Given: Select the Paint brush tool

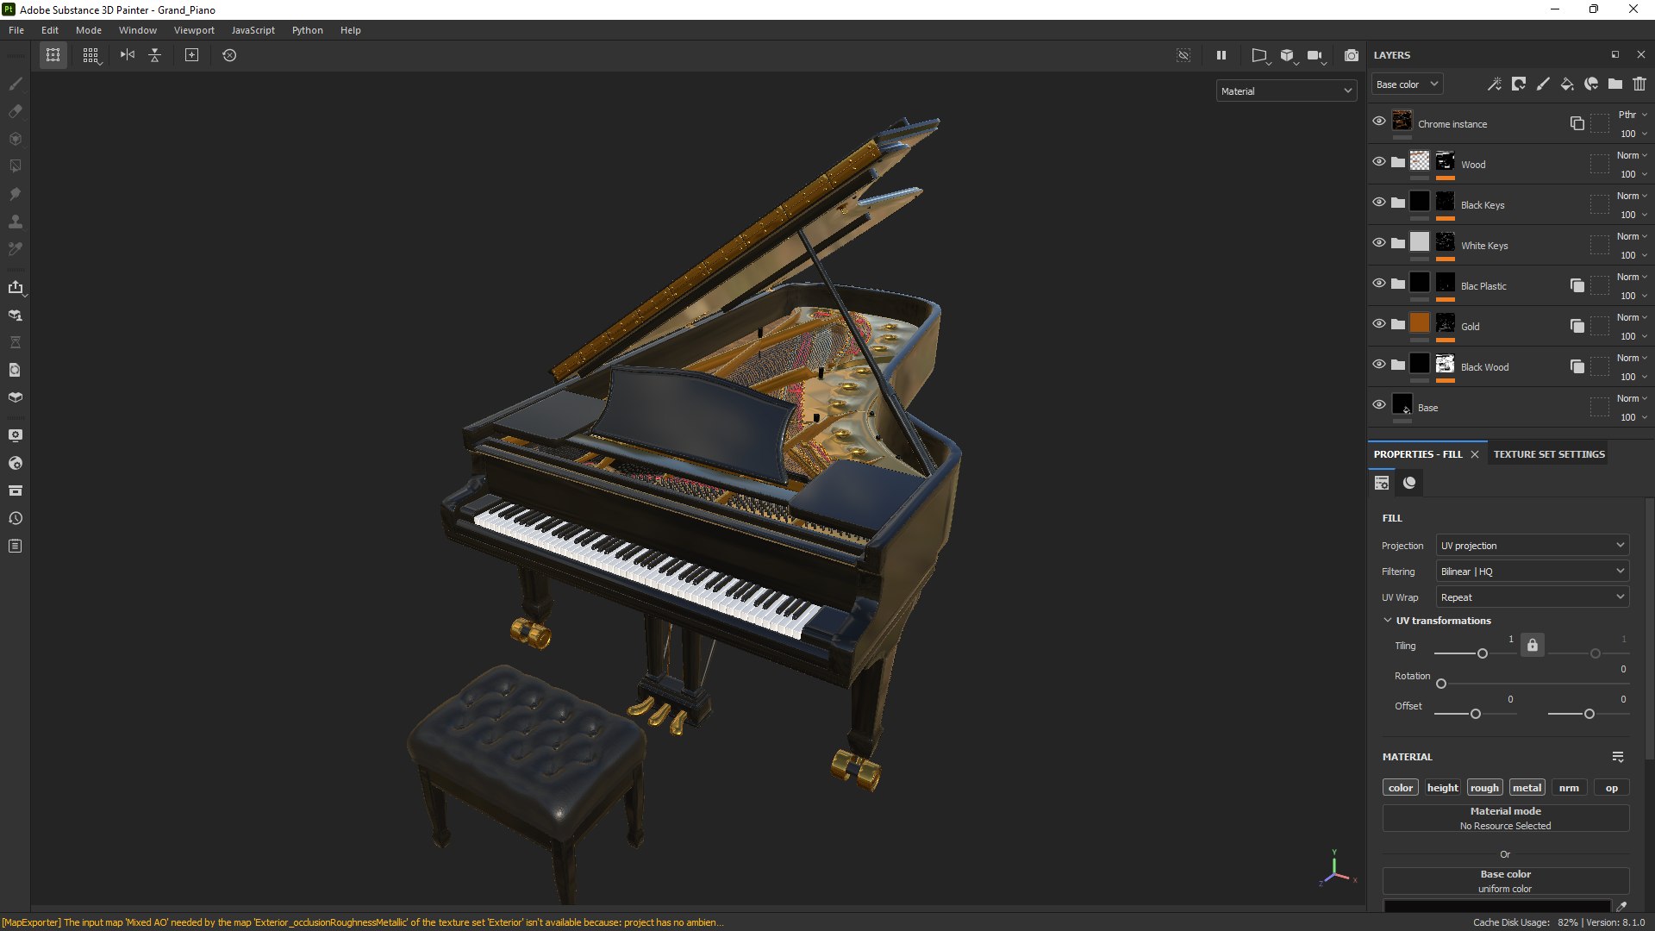Looking at the screenshot, I should click(x=15, y=84).
